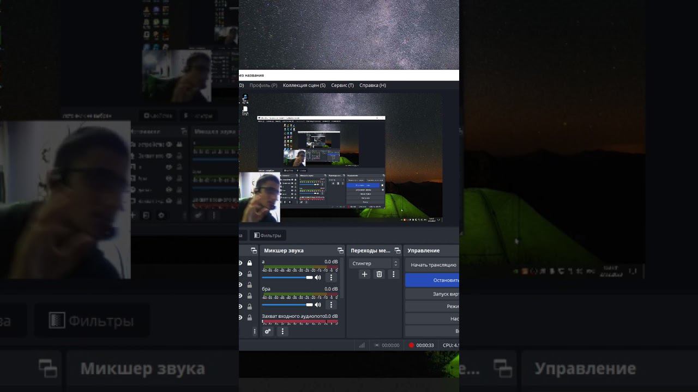Click the stream status icon beside 00:00:00
The height and width of the screenshot is (392, 698).
(377, 345)
